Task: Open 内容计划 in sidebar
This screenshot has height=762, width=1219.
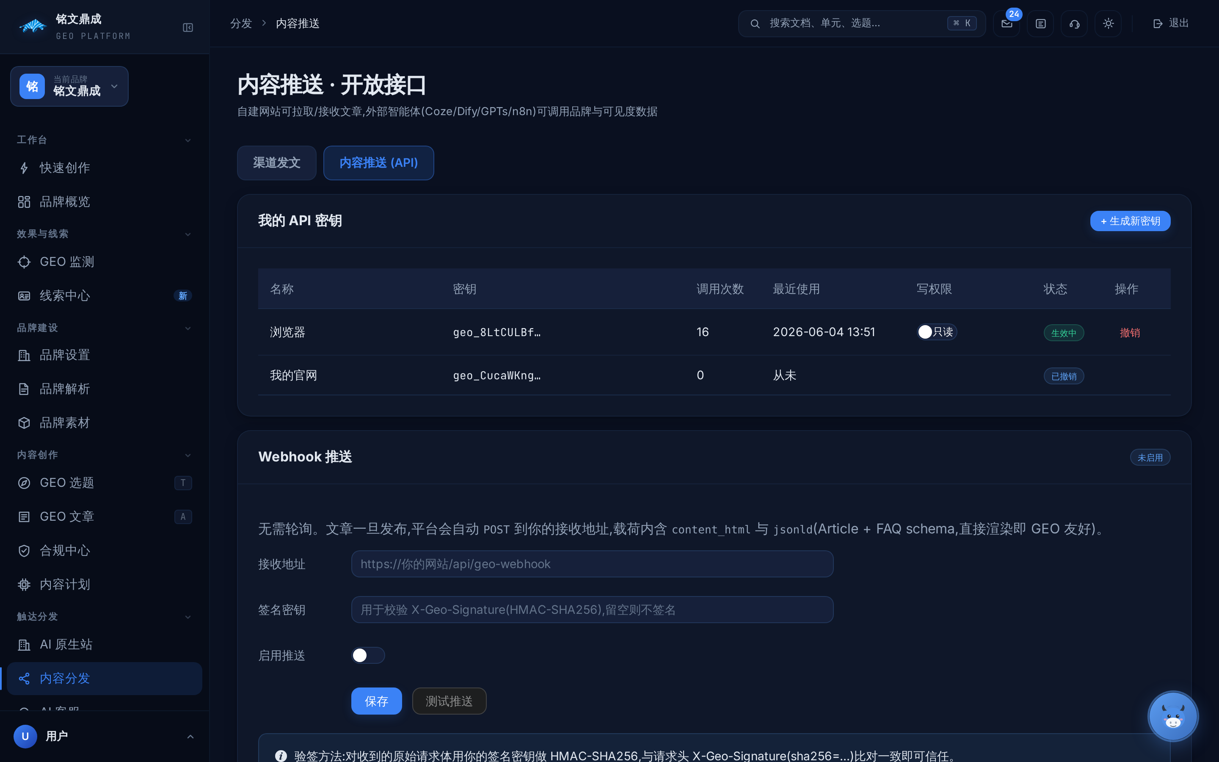Action: (x=104, y=584)
